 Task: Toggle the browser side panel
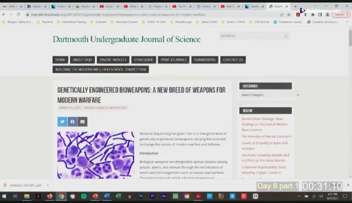pyautogui.click(x=320, y=15)
